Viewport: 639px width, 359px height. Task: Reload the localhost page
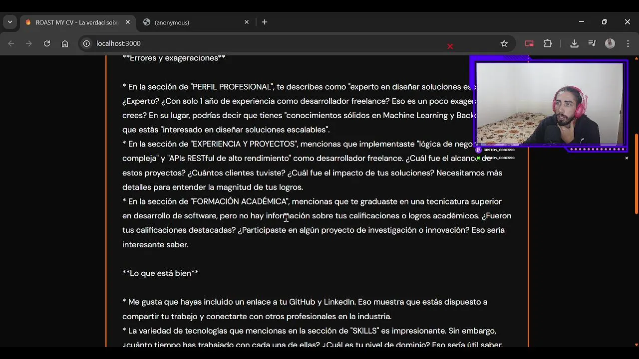(47, 43)
